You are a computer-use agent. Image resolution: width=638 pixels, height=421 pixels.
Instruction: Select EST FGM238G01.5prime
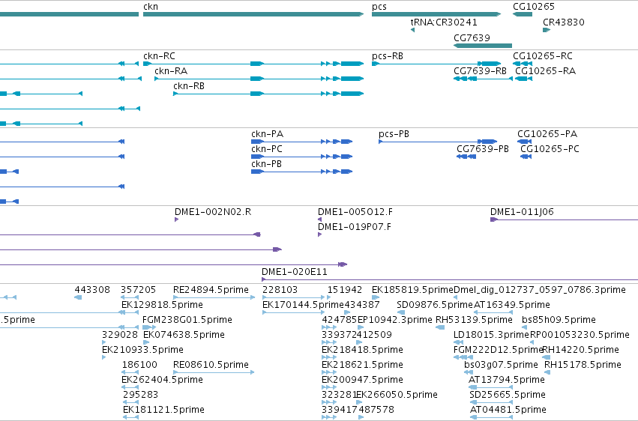[187, 320]
